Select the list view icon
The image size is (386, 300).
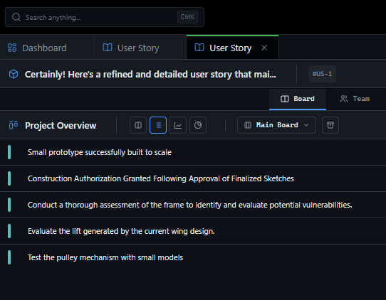158,125
